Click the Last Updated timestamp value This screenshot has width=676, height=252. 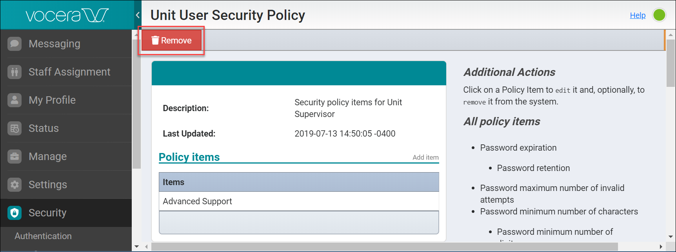[345, 133]
